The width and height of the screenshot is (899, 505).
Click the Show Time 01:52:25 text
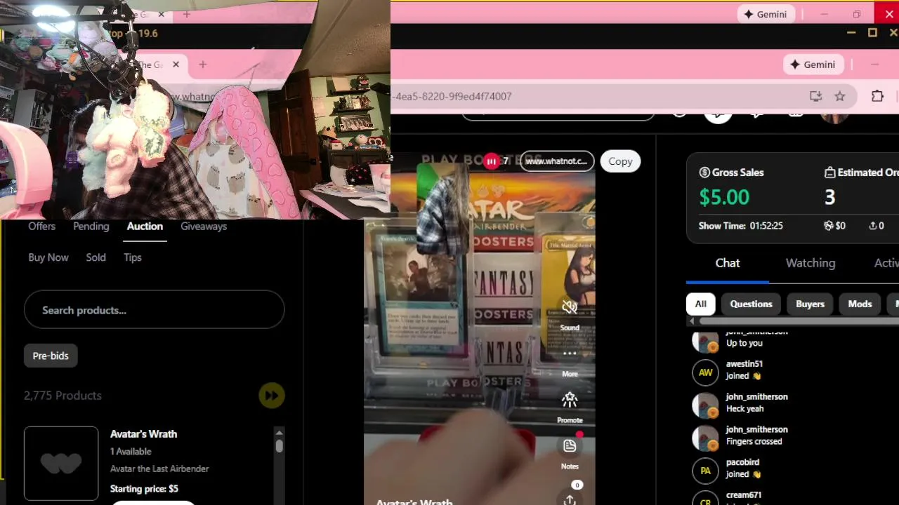point(741,226)
